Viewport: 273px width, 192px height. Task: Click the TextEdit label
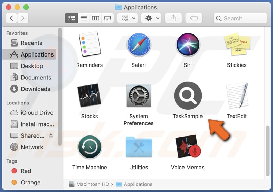pyautogui.click(x=237, y=116)
